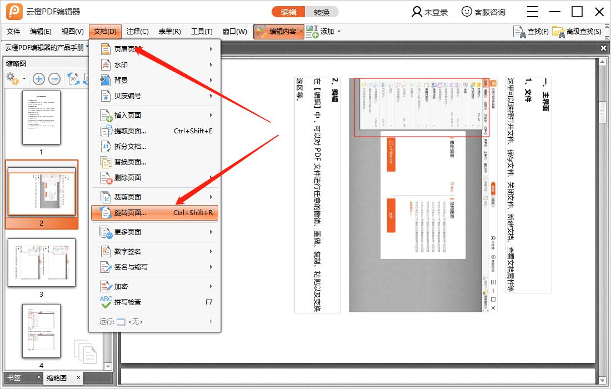Open the 加密 encryption menu entry
The height and width of the screenshot is (389, 611).
click(x=155, y=287)
